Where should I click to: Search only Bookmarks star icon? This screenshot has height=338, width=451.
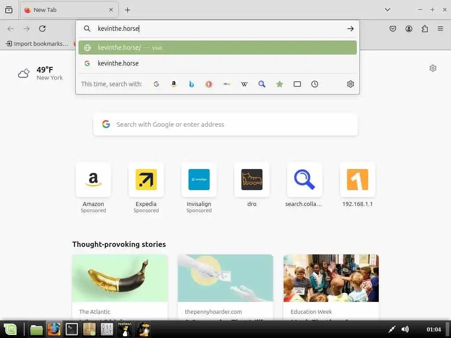(280, 84)
